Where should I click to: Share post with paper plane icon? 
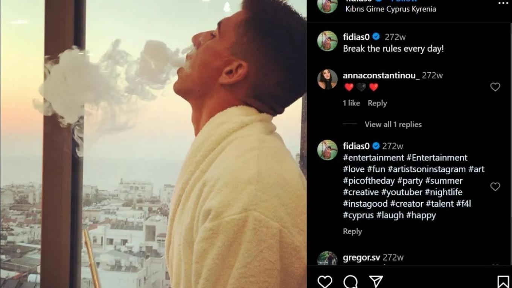376,281
